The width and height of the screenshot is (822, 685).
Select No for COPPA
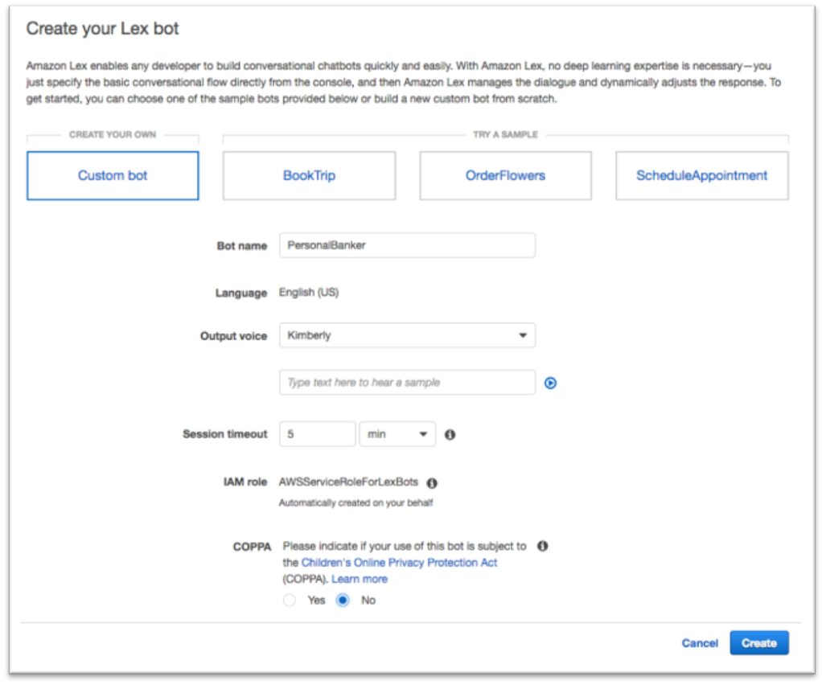[343, 600]
